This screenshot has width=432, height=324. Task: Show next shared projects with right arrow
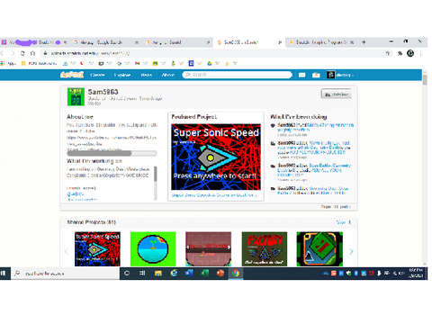click(351, 251)
